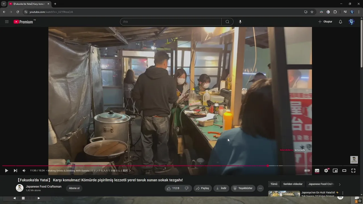The image size is (363, 204).
Task: Start voice search with microphone icon
Action: point(240,22)
